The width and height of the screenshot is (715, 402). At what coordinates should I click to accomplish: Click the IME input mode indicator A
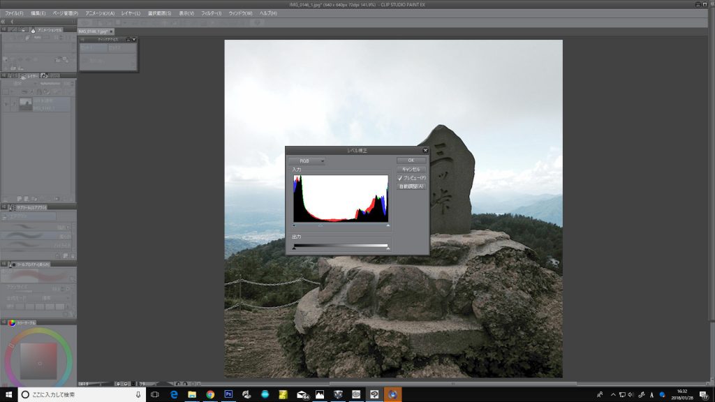click(x=651, y=395)
